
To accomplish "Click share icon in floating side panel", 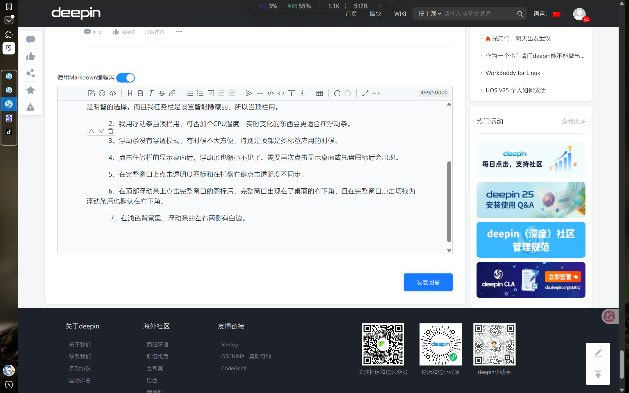I will (x=30, y=73).
